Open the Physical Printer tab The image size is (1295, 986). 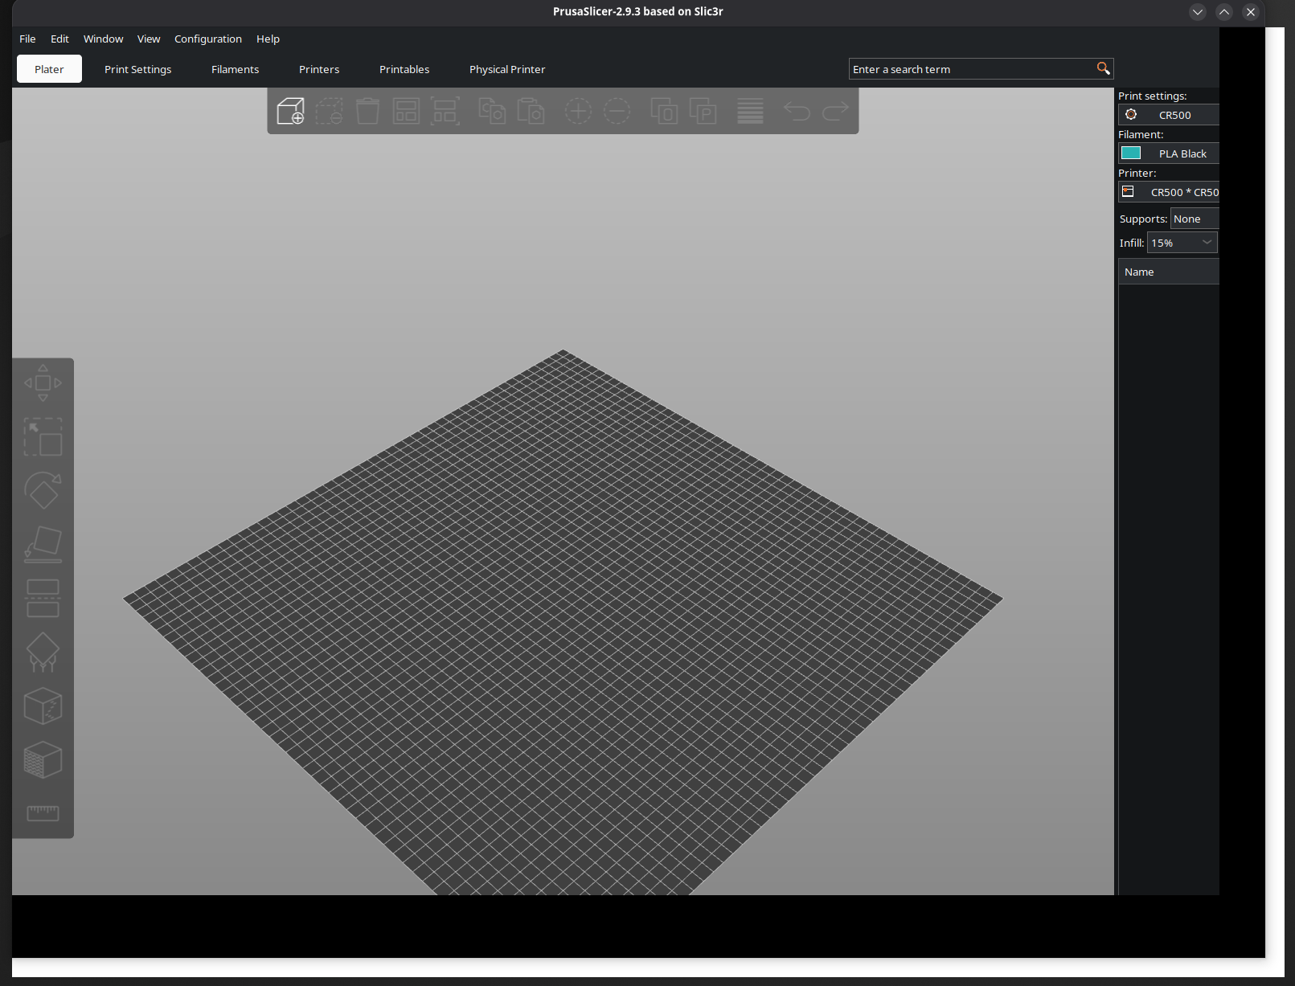click(x=506, y=70)
